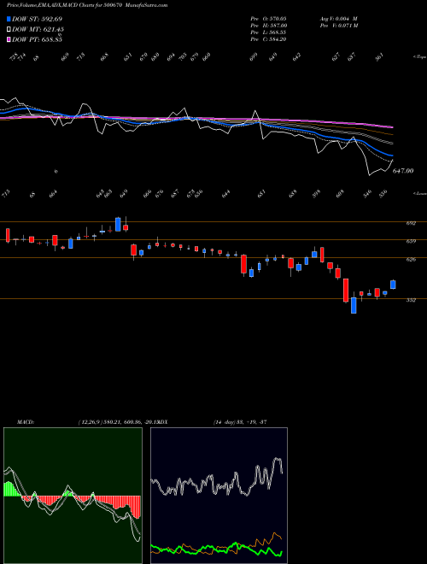The image size is (427, 564).
Task: Click the last blue candlestick on the right
Action: (x=393, y=285)
